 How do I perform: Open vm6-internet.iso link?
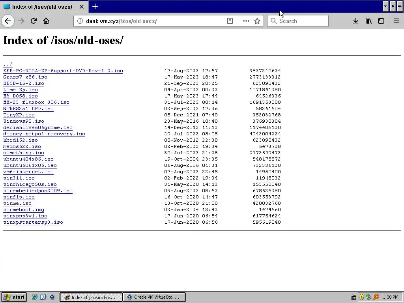[x=28, y=172]
